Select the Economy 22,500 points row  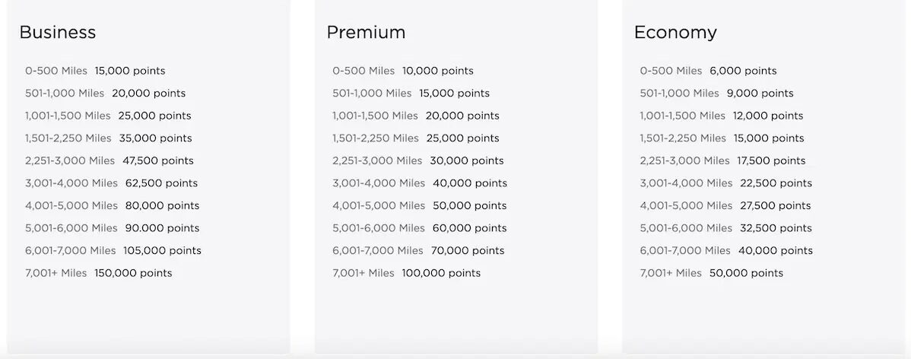(725, 183)
